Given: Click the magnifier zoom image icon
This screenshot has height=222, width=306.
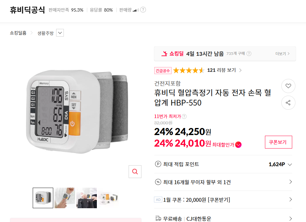Looking at the screenshot, I should point(135,172).
